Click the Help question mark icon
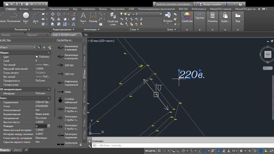 pos(241,4)
